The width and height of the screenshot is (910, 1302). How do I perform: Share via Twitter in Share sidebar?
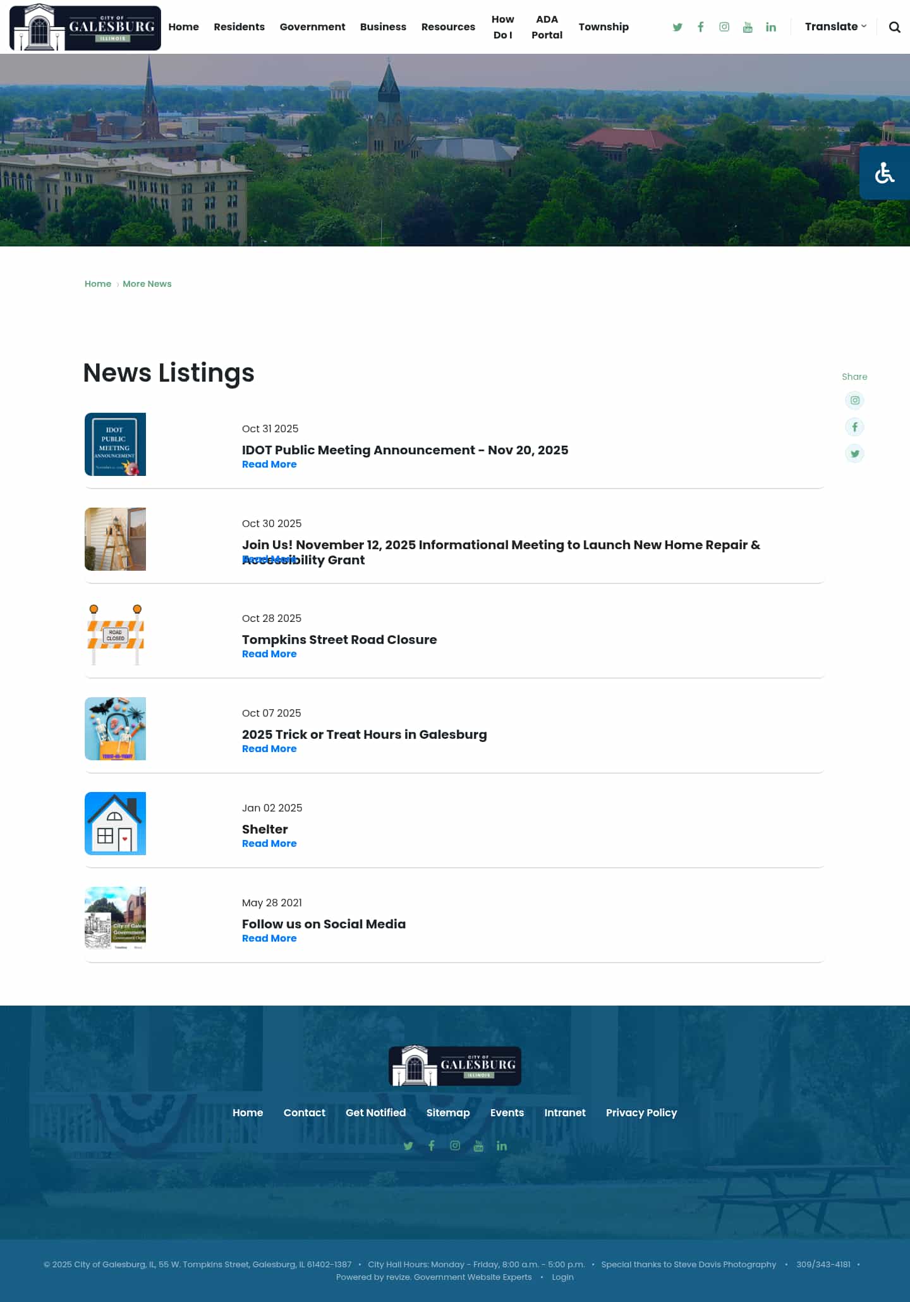point(854,453)
